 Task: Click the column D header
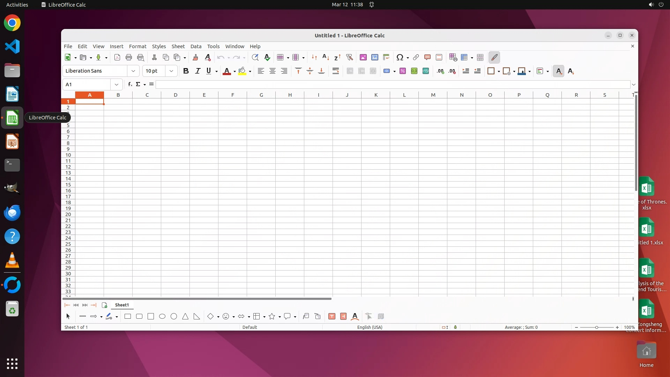tap(176, 95)
